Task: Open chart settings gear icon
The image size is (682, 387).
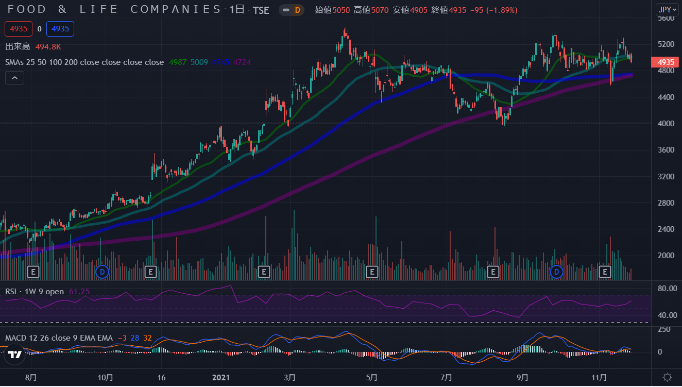Action: tap(667, 377)
